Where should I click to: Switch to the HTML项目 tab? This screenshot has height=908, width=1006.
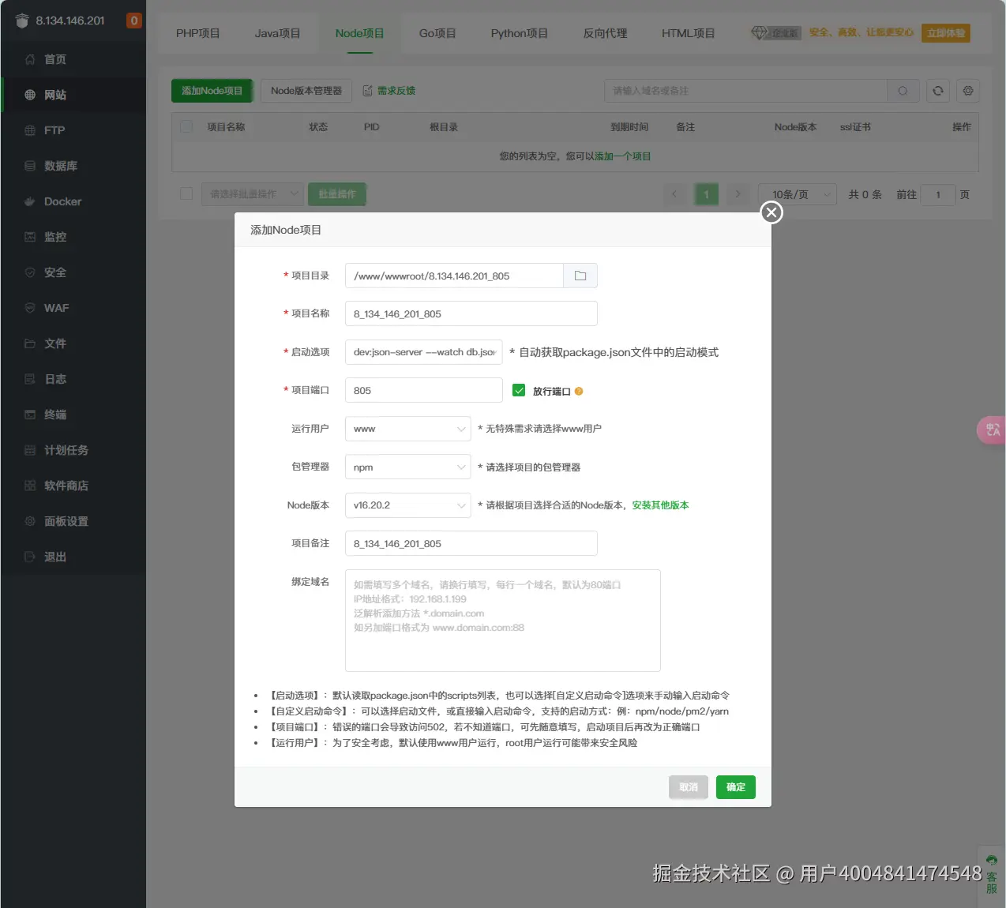click(x=688, y=33)
